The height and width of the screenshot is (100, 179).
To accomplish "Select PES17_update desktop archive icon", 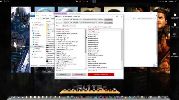I will click(175, 55).
